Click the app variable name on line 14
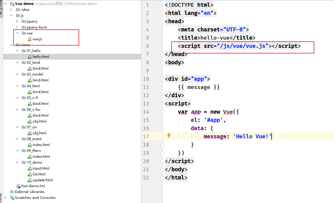Screen dimensions: 334x203 click(196, 112)
